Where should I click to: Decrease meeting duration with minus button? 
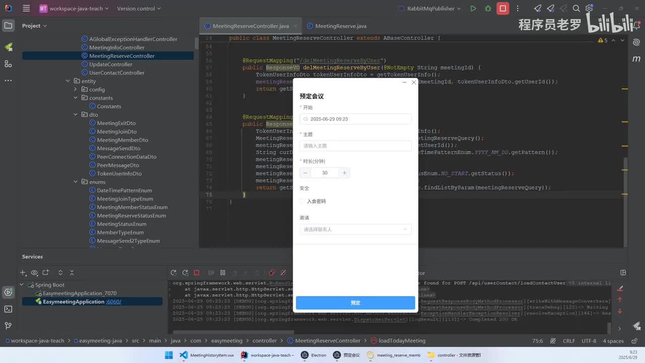[305, 173]
